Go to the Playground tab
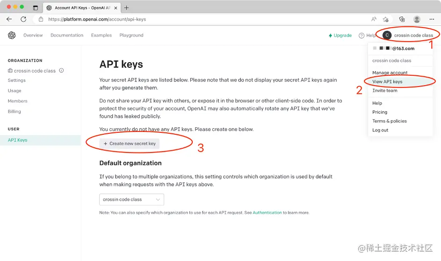441x261 pixels. pos(131,35)
